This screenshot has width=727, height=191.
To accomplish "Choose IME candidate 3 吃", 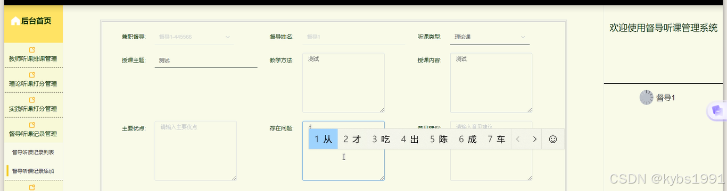I will (381, 139).
